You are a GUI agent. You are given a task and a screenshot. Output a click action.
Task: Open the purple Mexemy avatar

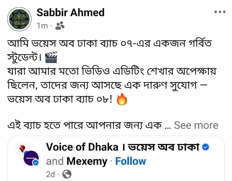tap(31, 158)
